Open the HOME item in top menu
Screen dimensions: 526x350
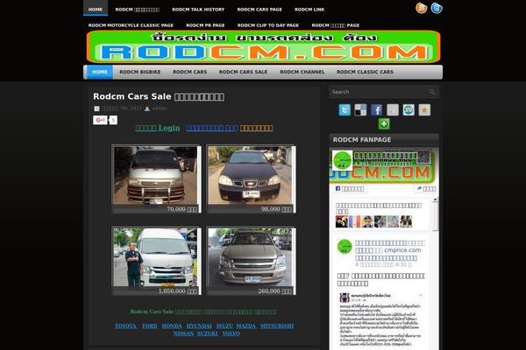click(x=96, y=10)
